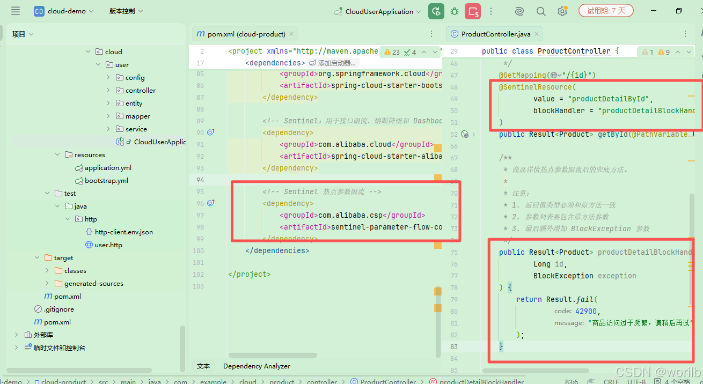The height and width of the screenshot is (384, 703).
Task: Open the 版本控制 version control dropdown
Action: click(126, 11)
